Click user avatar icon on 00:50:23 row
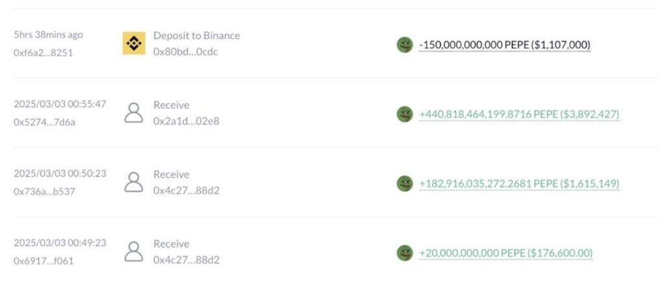 [x=134, y=183]
